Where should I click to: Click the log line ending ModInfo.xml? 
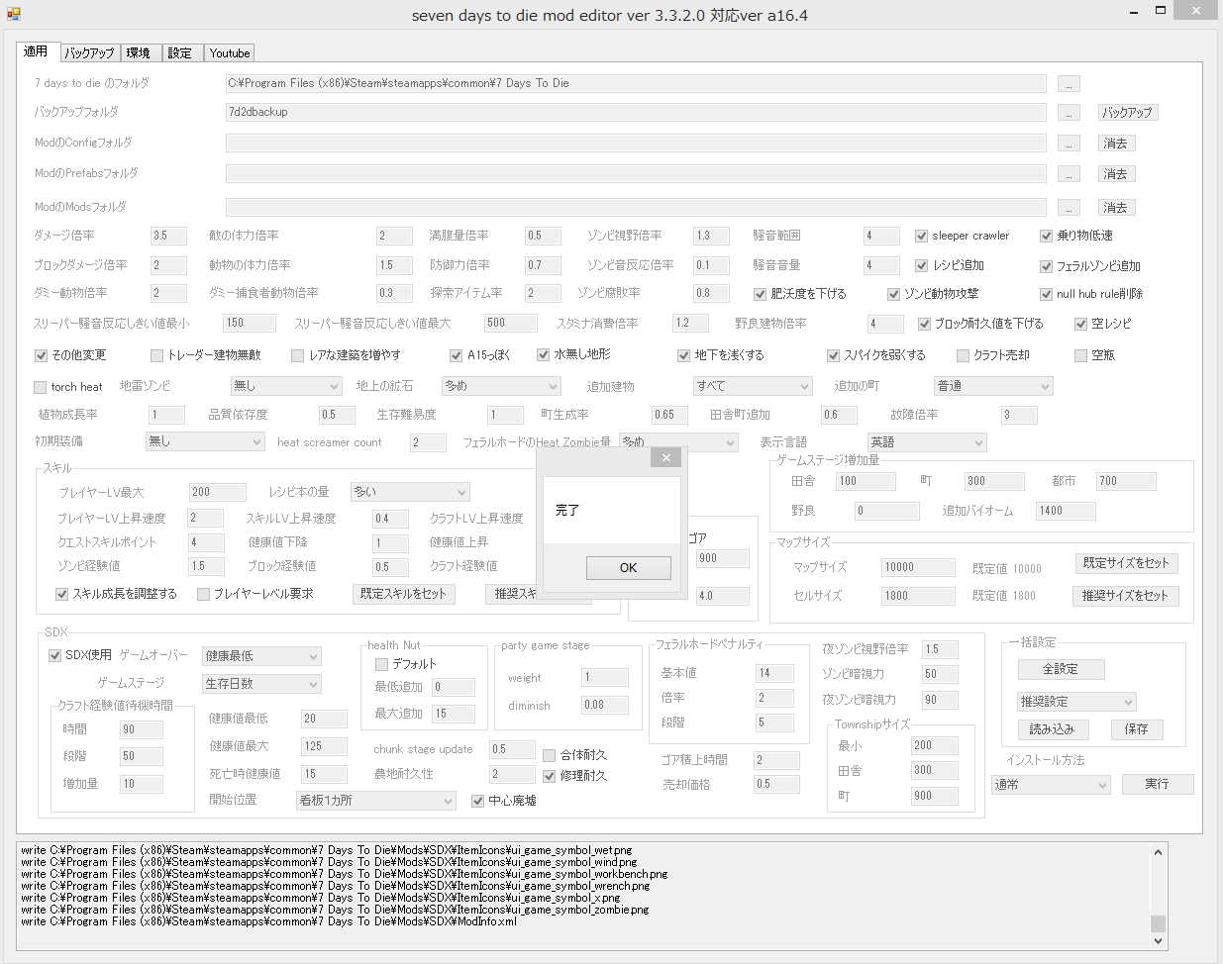tap(268, 921)
